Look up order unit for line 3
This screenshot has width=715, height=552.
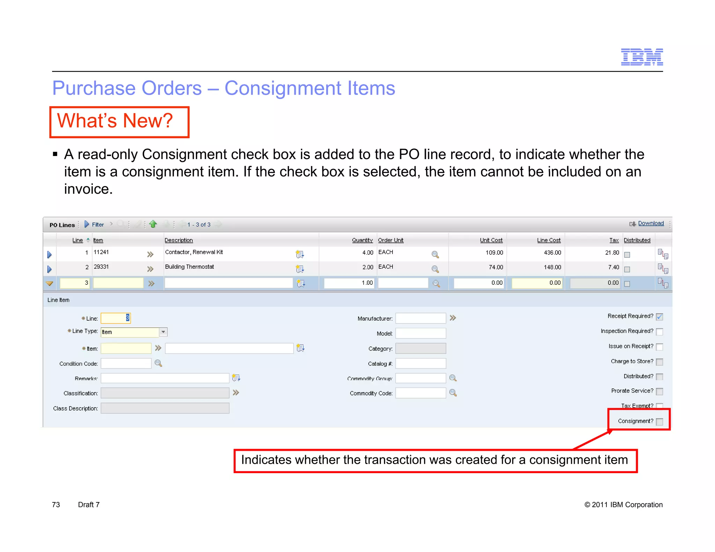pyautogui.click(x=436, y=284)
